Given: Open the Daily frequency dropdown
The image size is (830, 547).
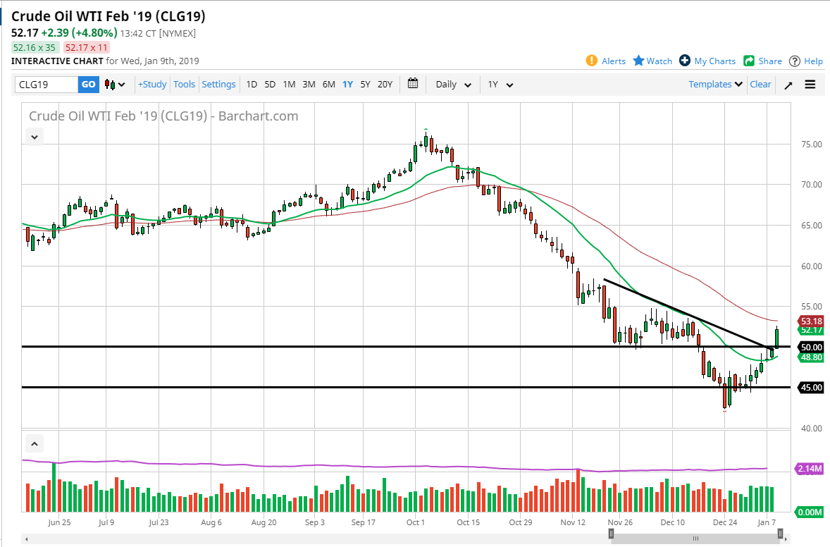Looking at the screenshot, I should click(452, 84).
